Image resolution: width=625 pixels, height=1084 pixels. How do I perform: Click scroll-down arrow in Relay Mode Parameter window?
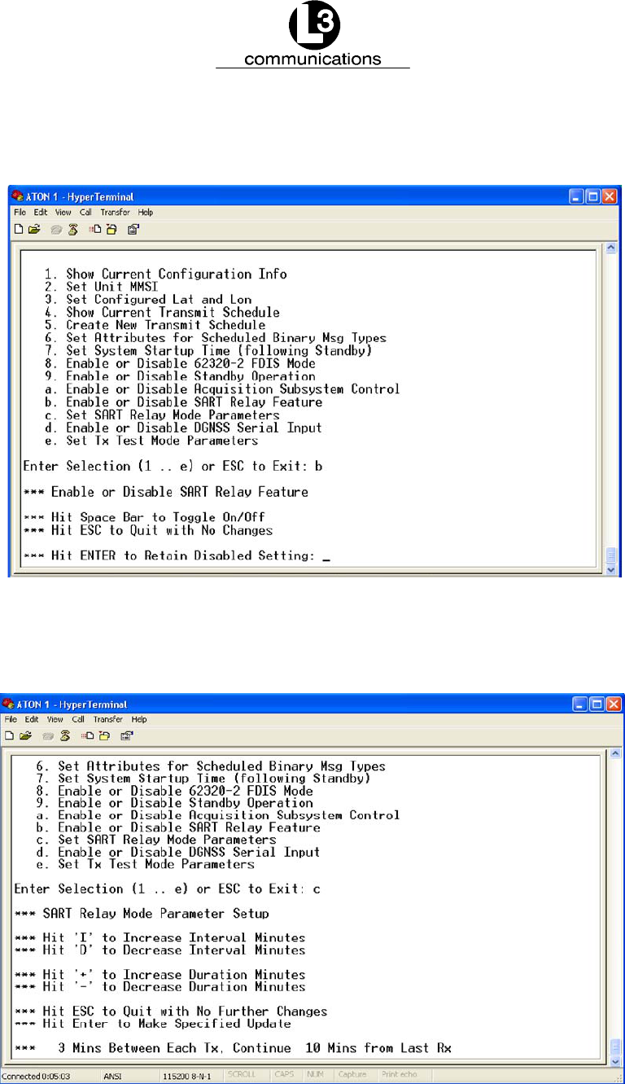(615, 1060)
